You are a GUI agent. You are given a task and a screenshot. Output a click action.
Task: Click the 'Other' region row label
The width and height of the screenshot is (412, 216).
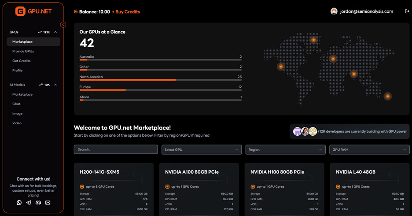(84, 67)
